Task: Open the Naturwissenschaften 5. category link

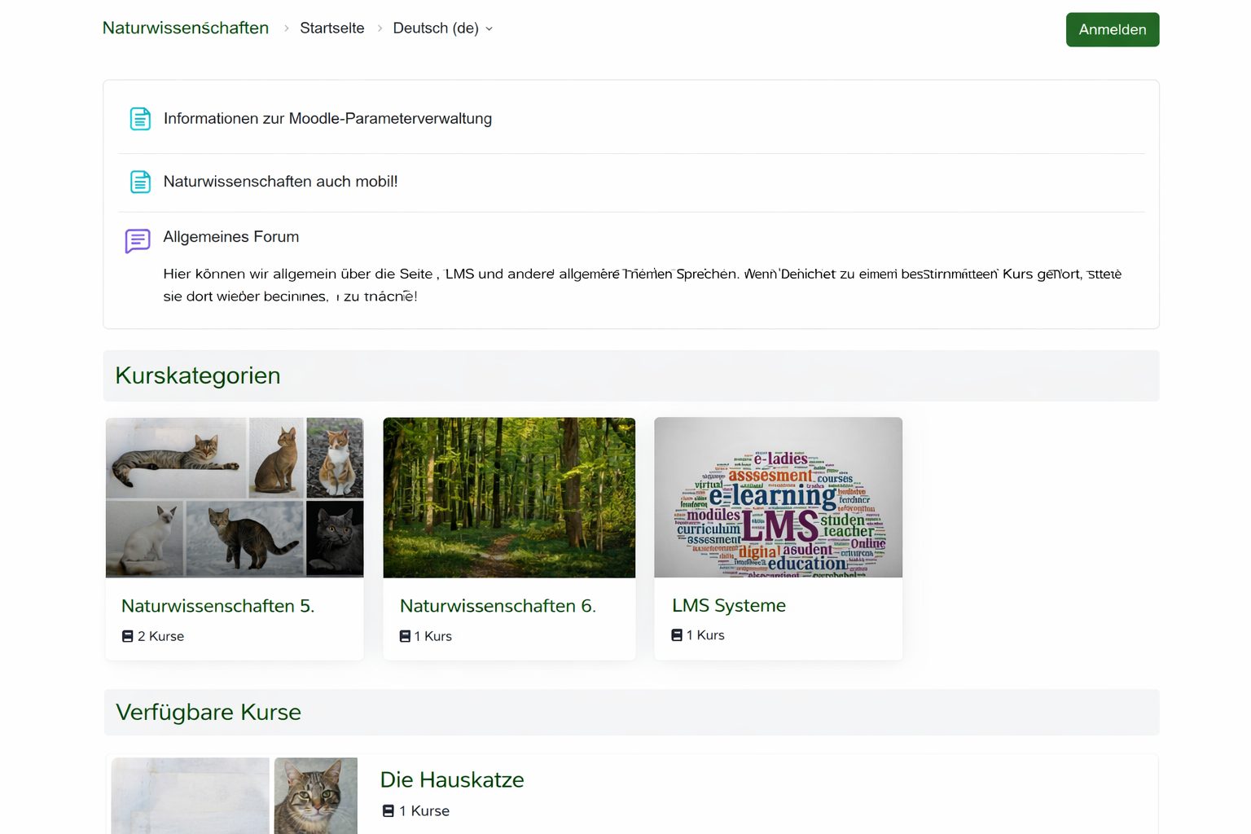Action: click(x=217, y=606)
